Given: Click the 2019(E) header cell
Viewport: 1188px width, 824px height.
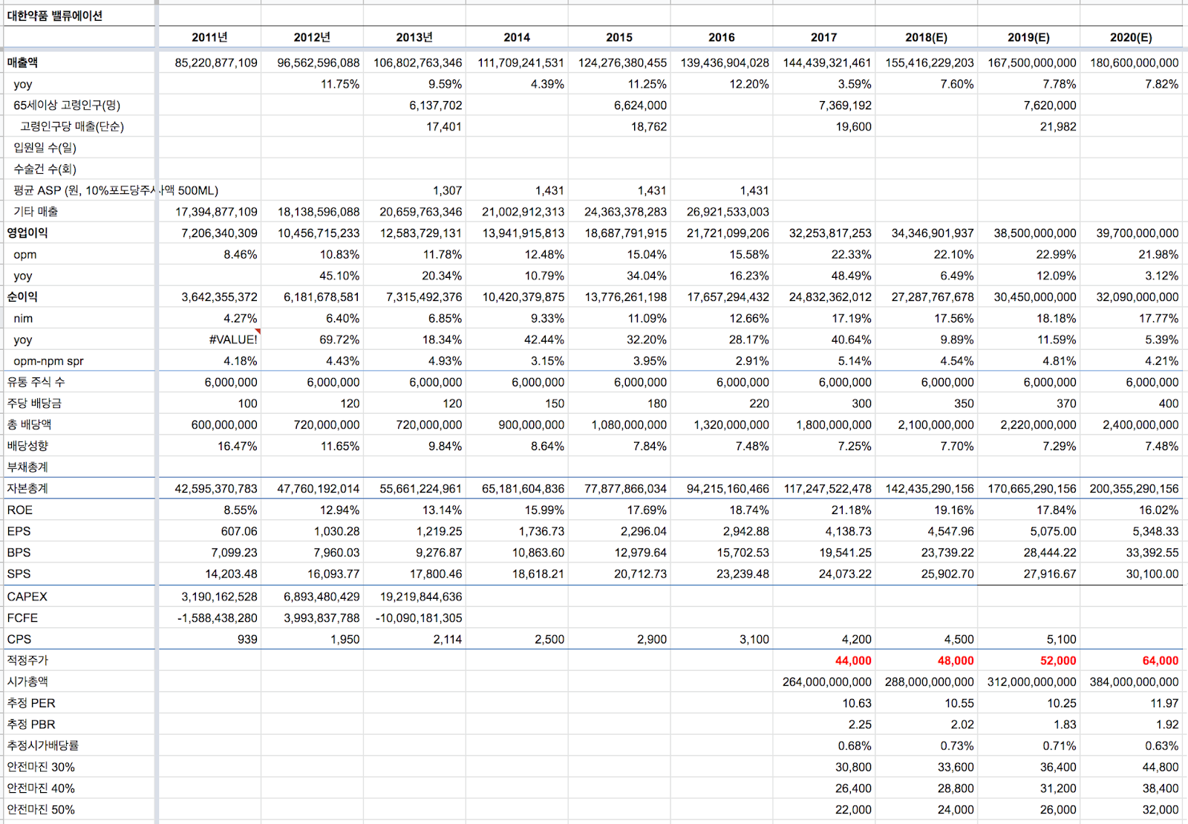Looking at the screenshot, I should tap(1028, 37).
